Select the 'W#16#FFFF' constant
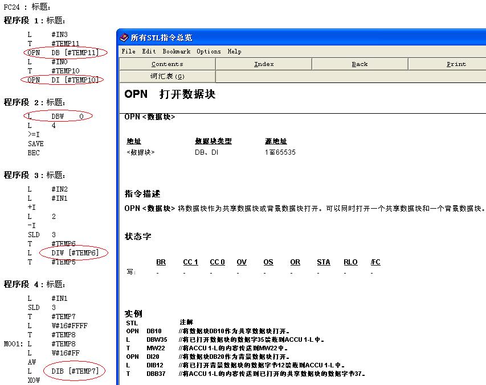This screenshot has width=486, height=385. pyautogui.click(x=70, y=326)
